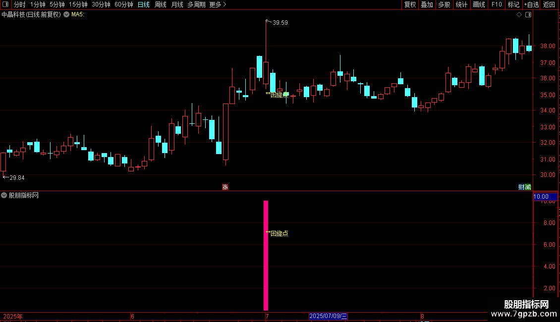Screen dimensions: 560x322
Task: Open the 复权 adjustment menu
Action: click(410, 4)
